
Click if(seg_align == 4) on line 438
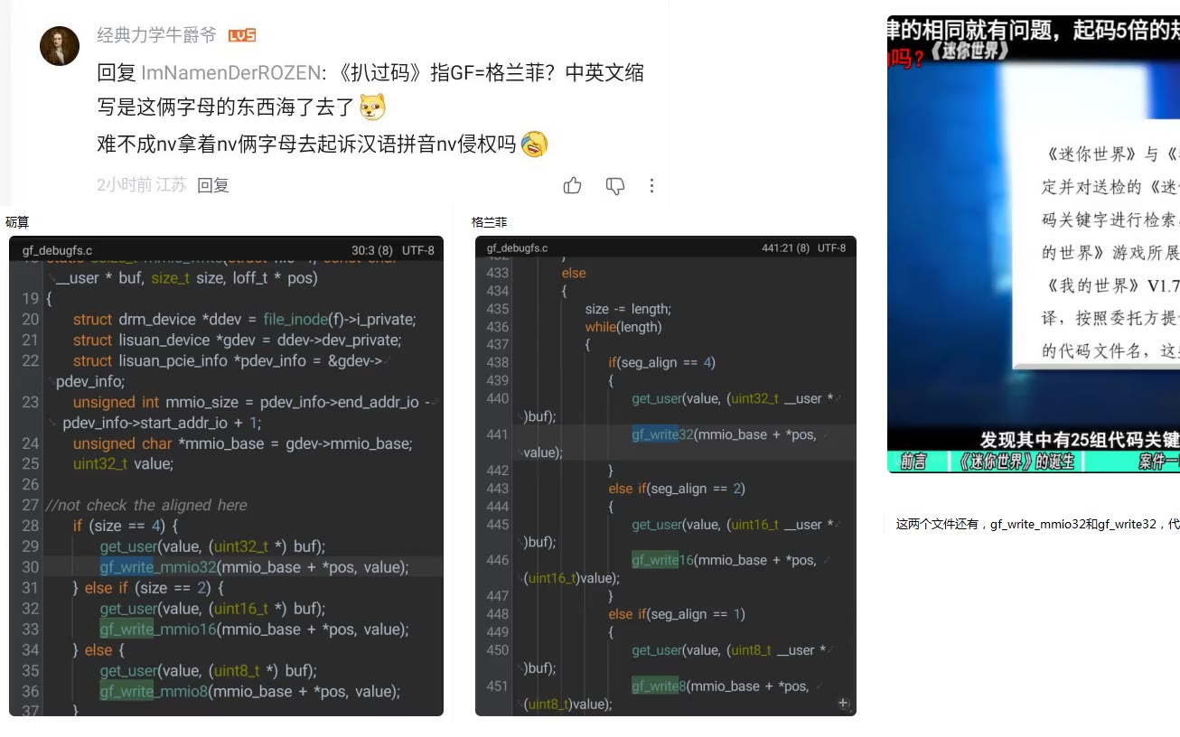click(661, 362)
